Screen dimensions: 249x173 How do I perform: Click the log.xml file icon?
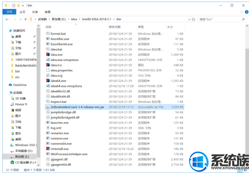[x=48, y=128]
